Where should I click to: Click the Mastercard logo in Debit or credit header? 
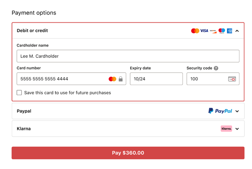[x=195, y=31]
